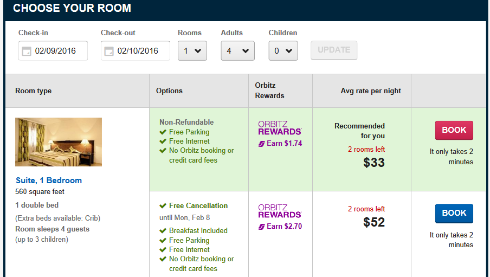The image size is (490, 277).
Task: Click 'Recommended for you' text
Action: 360,131
